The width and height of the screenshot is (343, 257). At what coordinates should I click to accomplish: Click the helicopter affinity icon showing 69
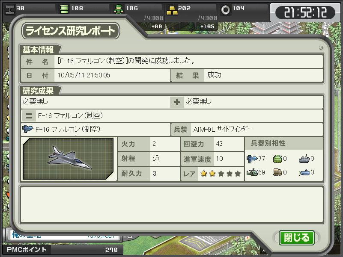click(252, 172)
